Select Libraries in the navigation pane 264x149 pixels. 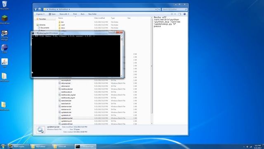[x=42, y=25]
